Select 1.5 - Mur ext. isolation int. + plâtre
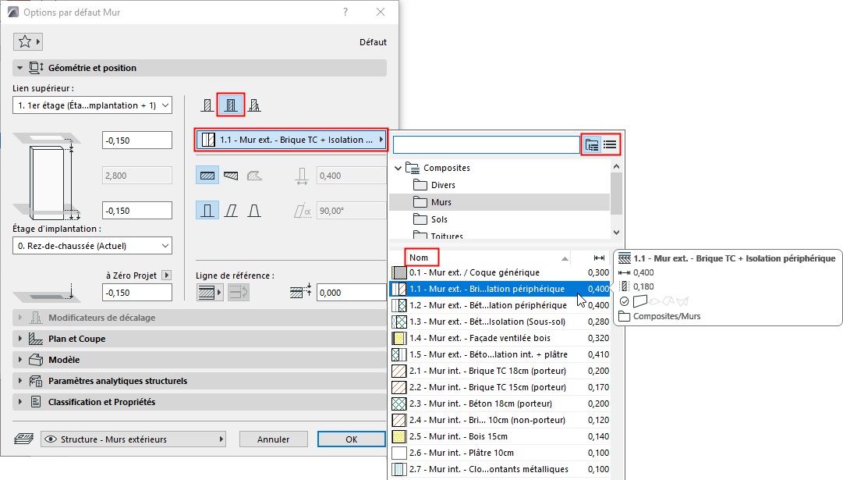 500,354
